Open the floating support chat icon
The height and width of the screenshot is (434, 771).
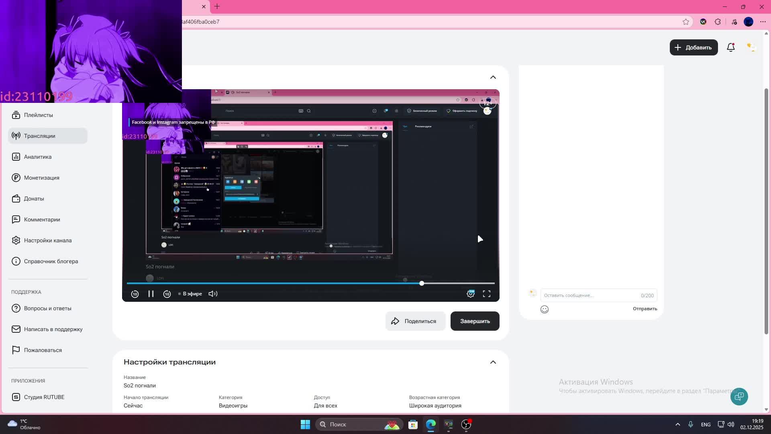739,397
